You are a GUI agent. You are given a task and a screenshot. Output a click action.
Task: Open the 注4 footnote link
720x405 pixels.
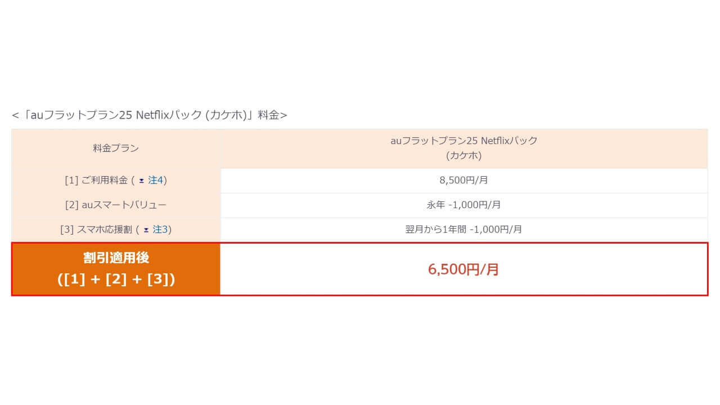pos(155,181)
